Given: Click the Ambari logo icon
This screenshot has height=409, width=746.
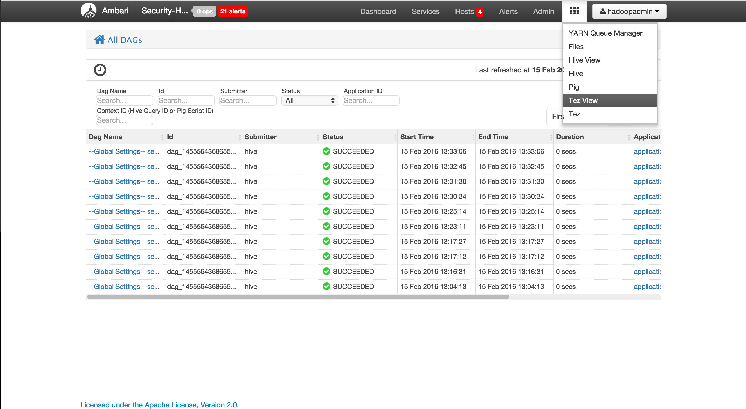Looking at the screenshot, I should [x=88, y=11].
